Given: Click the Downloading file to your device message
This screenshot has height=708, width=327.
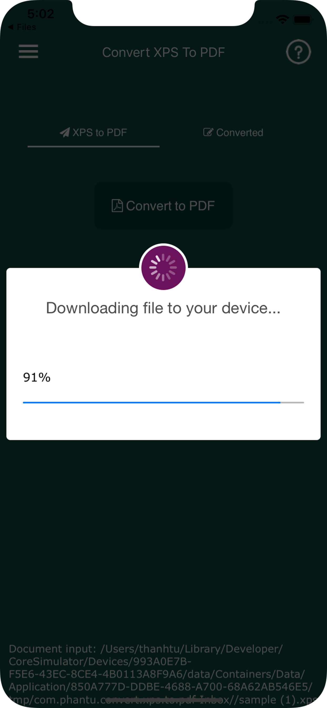Looking at the screenshot, I should pyautogui.click(x=163, y=308).
